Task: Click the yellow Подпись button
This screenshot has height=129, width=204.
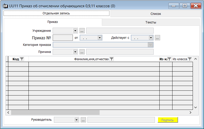Action: pyautogui.click(x=168, y=120)
